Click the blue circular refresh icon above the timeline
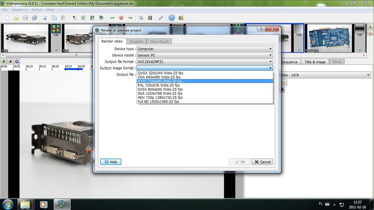Viewport: 374px width, 210px height. click(x=17, y=61)
